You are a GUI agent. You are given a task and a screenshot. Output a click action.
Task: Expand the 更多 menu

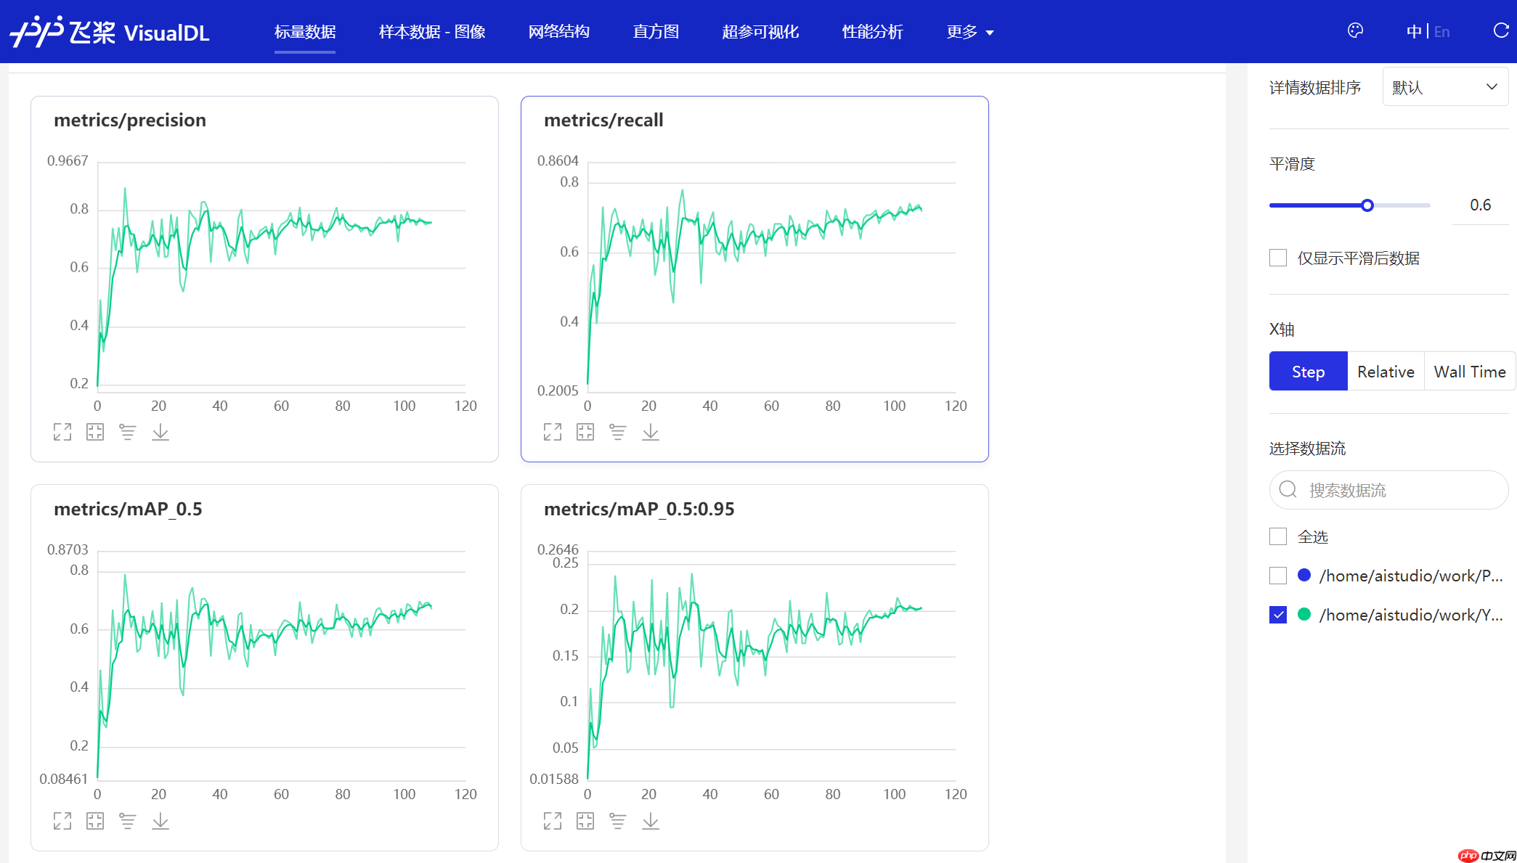(x=970, y=32)
